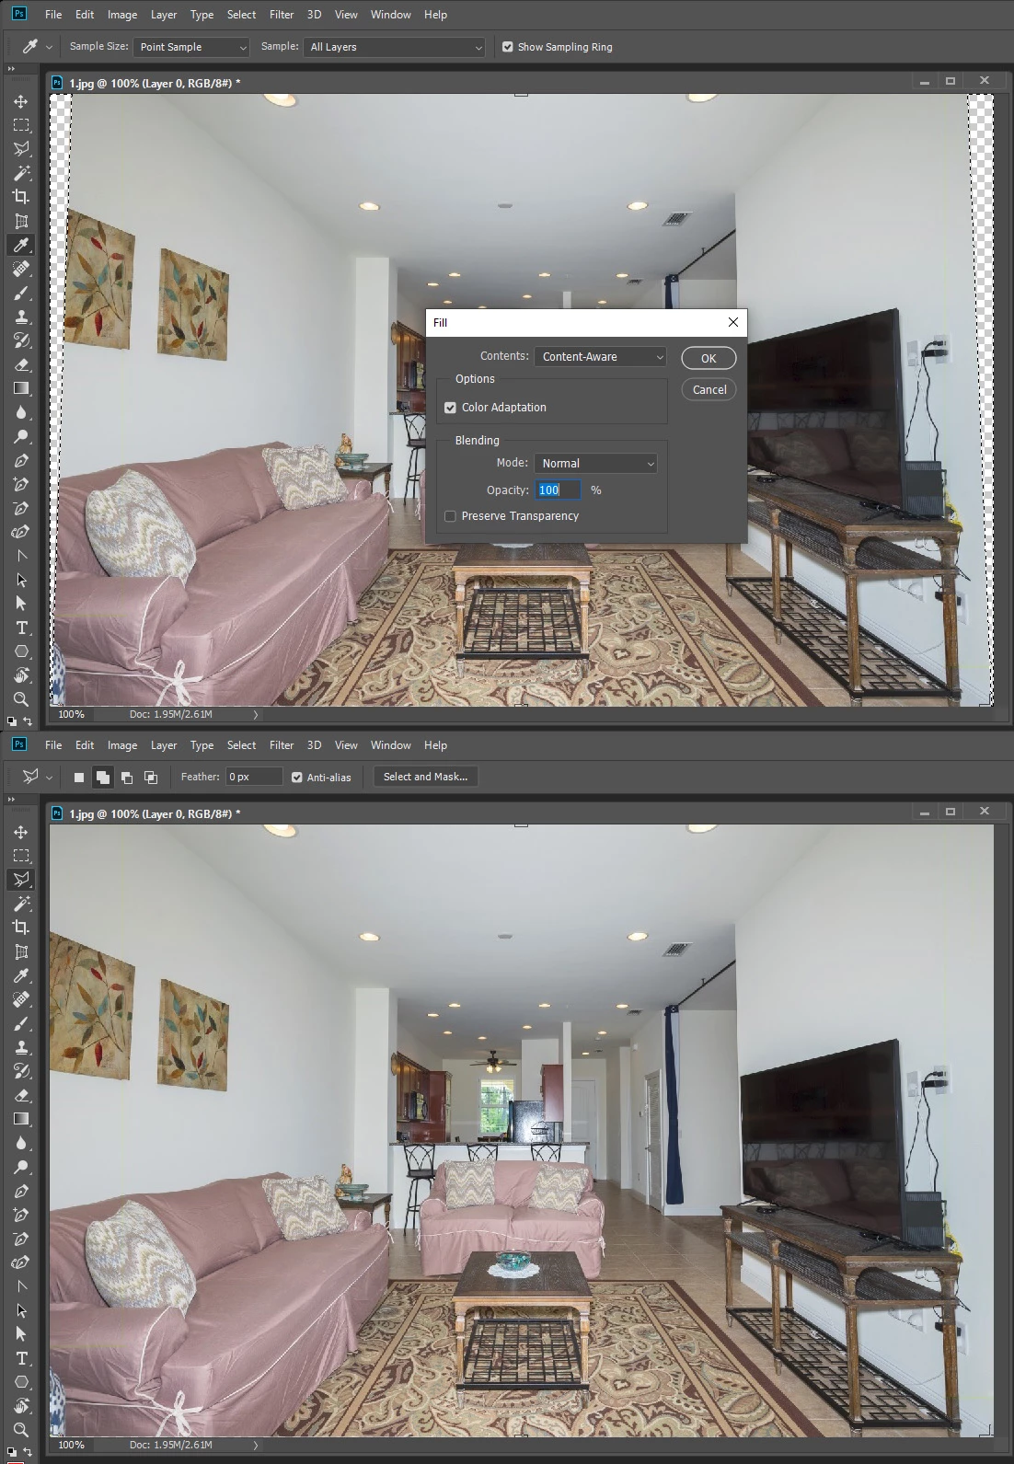
Task: Choose the Art History Brush in upper window
Action: [x=21, y=340]
